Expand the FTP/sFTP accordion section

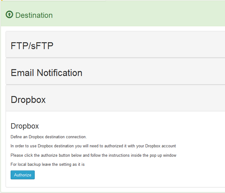115,44
